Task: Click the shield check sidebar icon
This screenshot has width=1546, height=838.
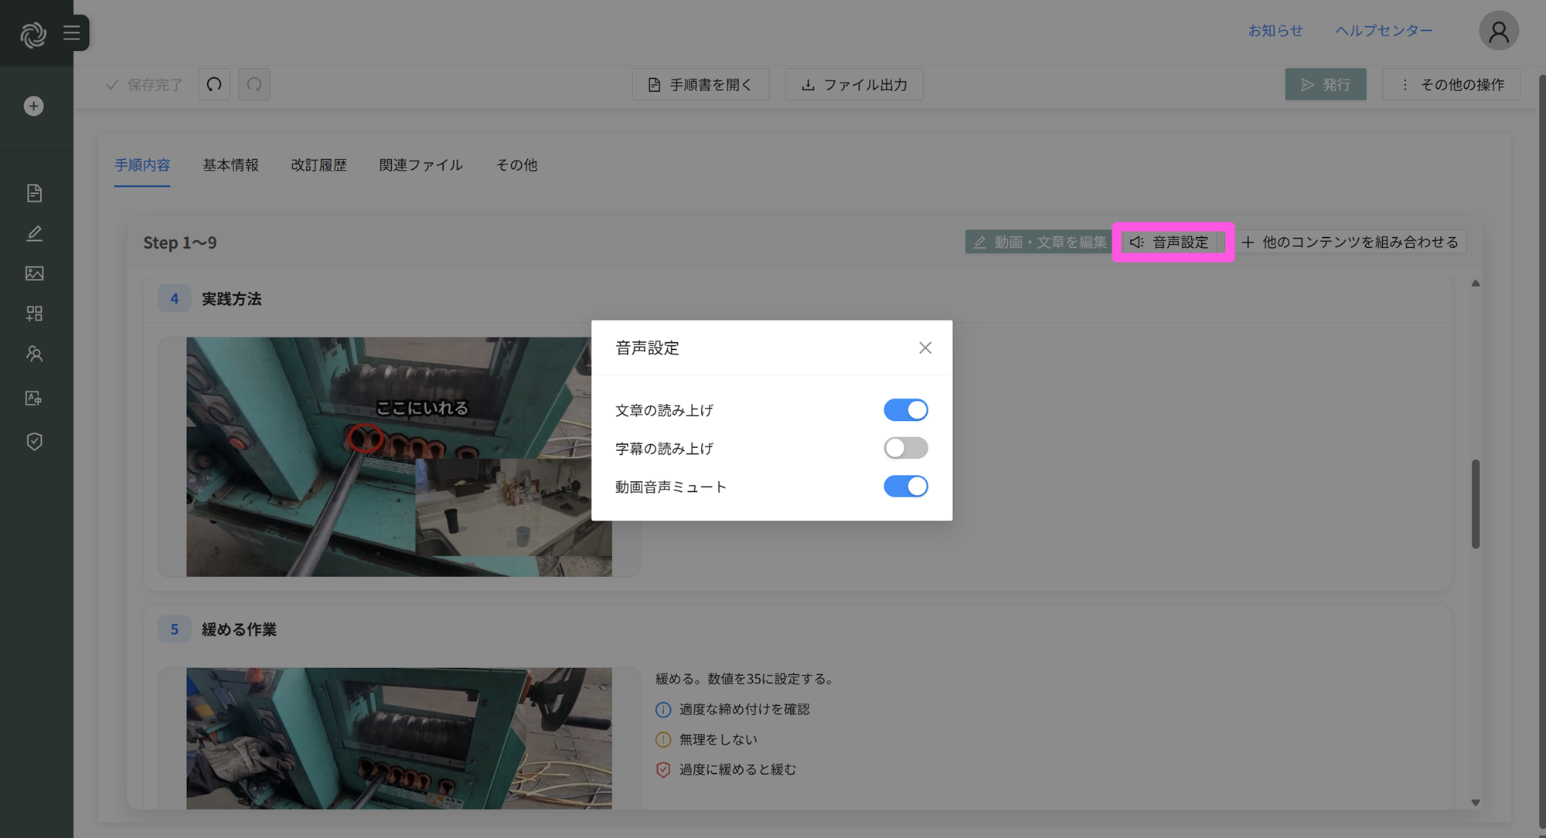Action: 34,441
